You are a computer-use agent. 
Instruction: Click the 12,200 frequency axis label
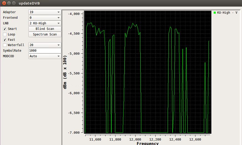tap(155, 139)
